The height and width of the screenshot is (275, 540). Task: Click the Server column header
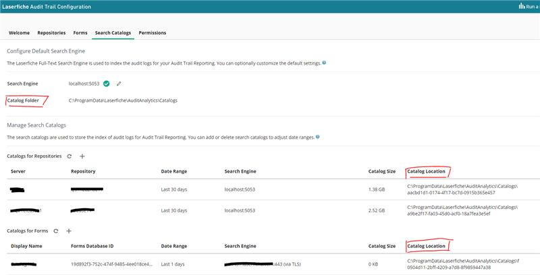tap(18, 171)
